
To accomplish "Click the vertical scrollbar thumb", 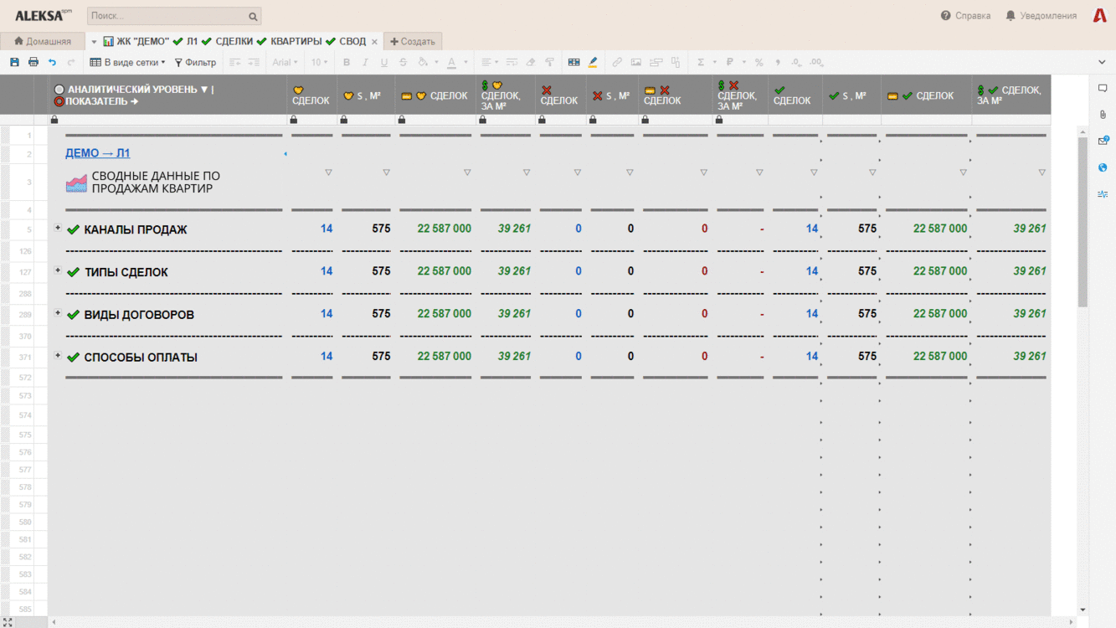I will (x=1083, y=222).
